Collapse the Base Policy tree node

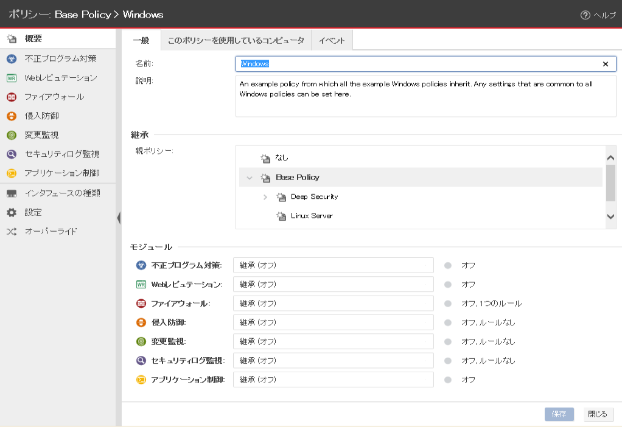point(250,178)
